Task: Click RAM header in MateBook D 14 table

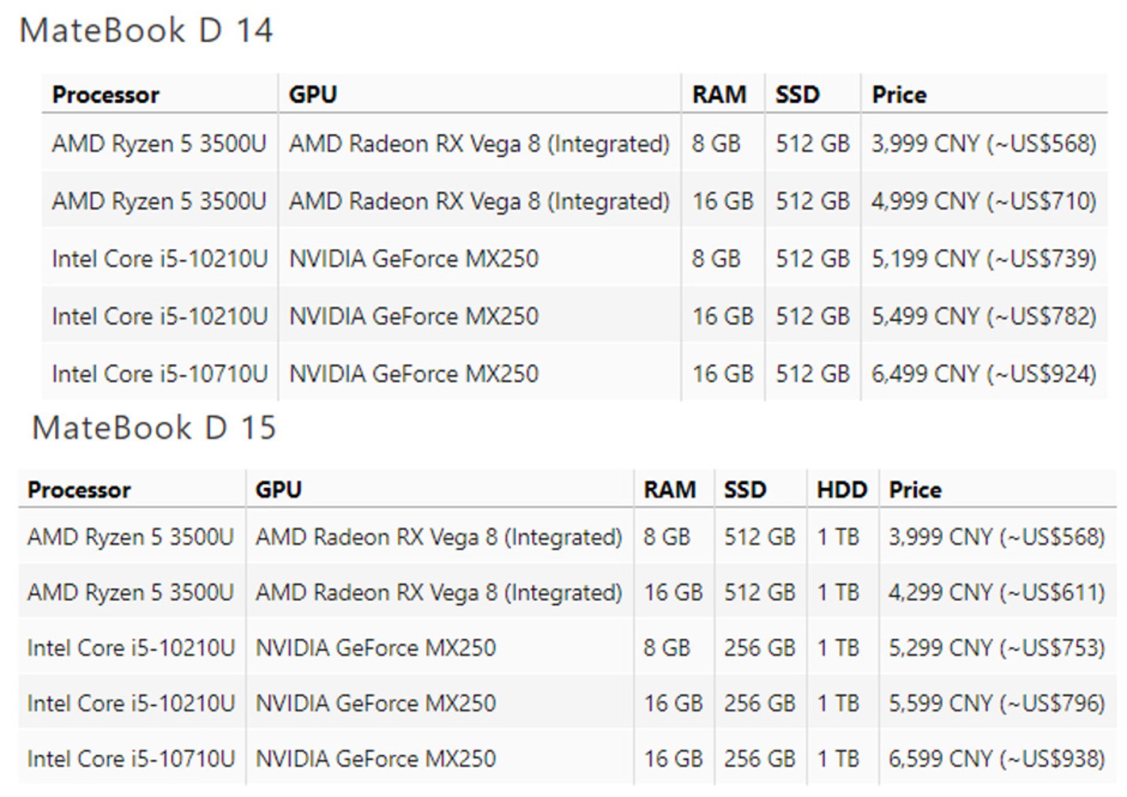Action: [719, 94]
